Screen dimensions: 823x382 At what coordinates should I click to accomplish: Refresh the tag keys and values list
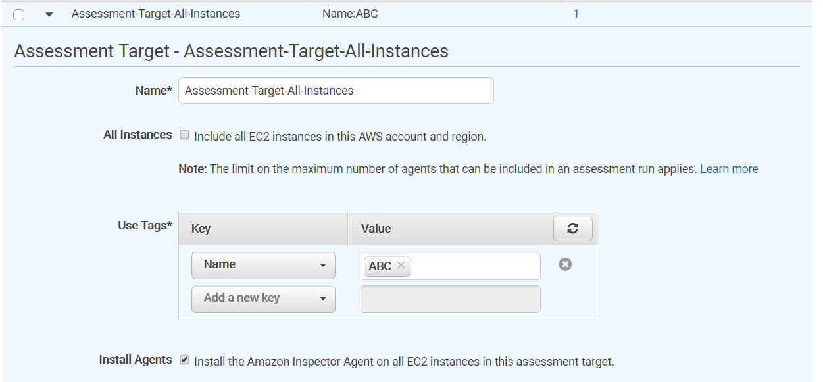(x=572, y=229)
